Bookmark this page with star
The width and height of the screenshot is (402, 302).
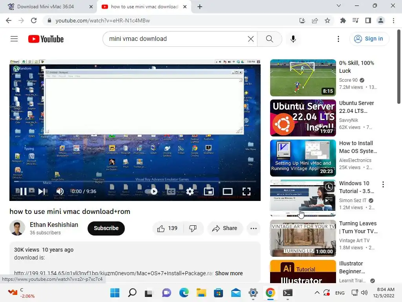[x=327, y=20]
